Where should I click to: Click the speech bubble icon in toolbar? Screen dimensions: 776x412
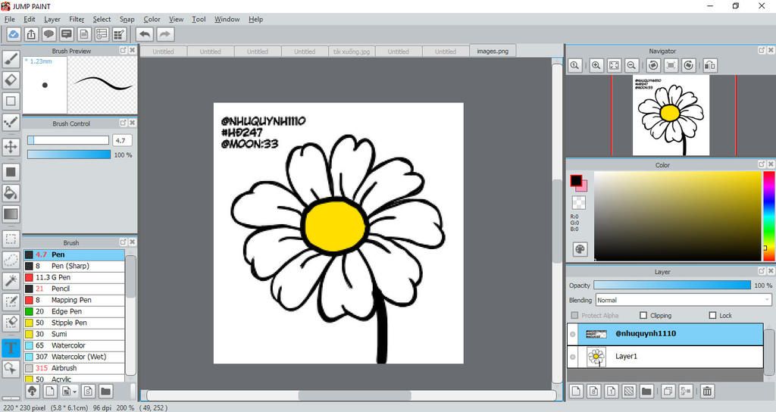(48, 34)
